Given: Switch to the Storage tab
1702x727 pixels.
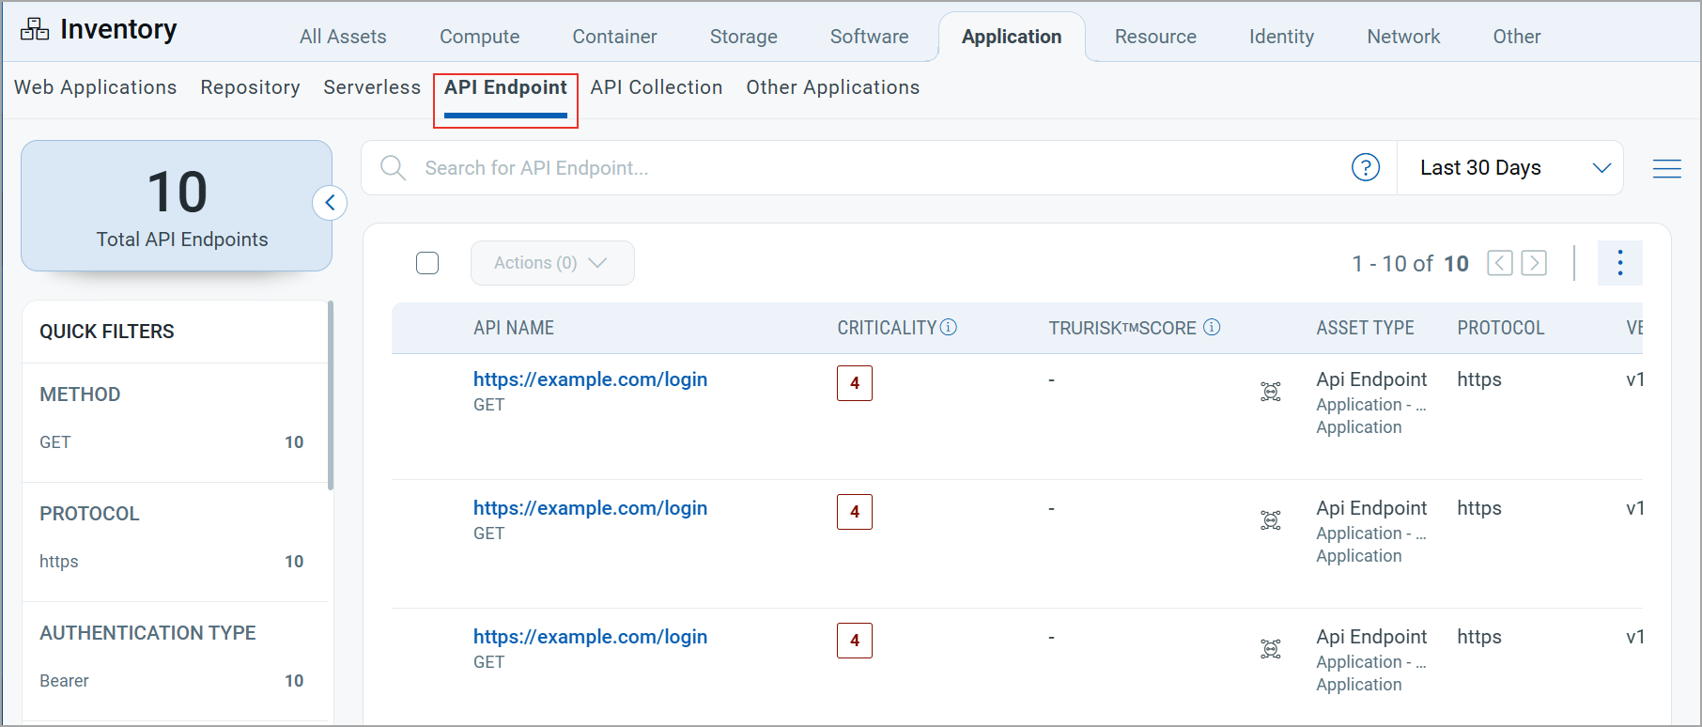Looking at the screenshot, I should [744, 37].
